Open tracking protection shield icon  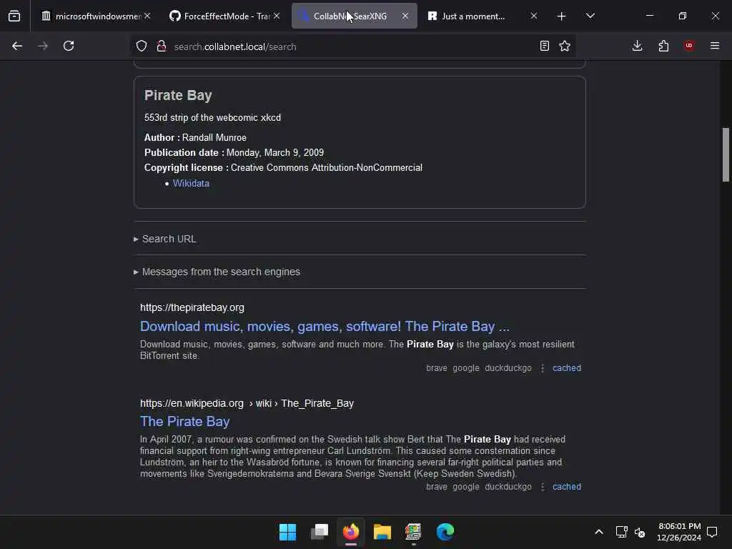point(142,46)
